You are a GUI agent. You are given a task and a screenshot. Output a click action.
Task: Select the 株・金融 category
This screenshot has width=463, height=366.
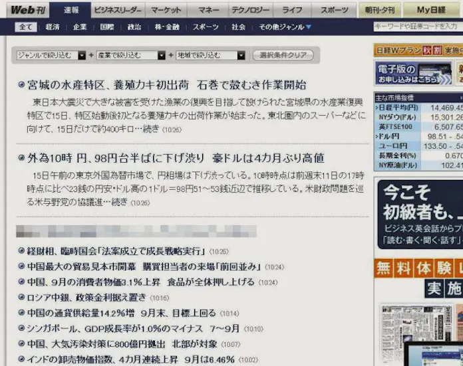click(x=167, y=27)
